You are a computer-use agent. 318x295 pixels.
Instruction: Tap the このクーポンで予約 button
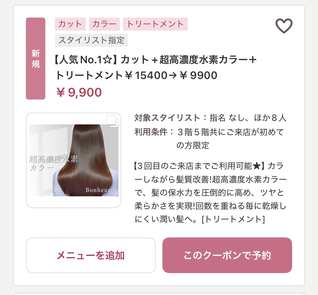(x=227, y=255)
